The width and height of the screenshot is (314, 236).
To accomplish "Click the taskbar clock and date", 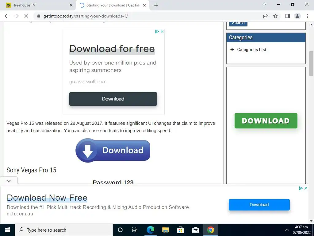I will 302,230.
